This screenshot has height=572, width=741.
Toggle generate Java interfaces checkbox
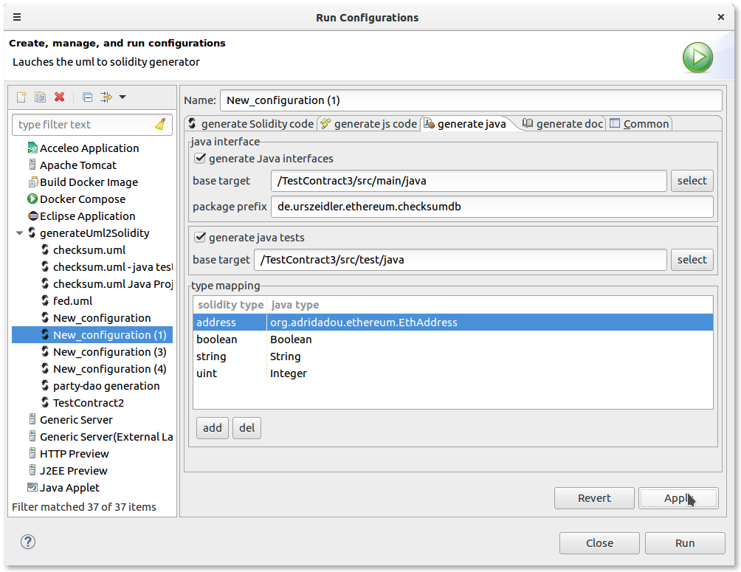pos(200,159)
